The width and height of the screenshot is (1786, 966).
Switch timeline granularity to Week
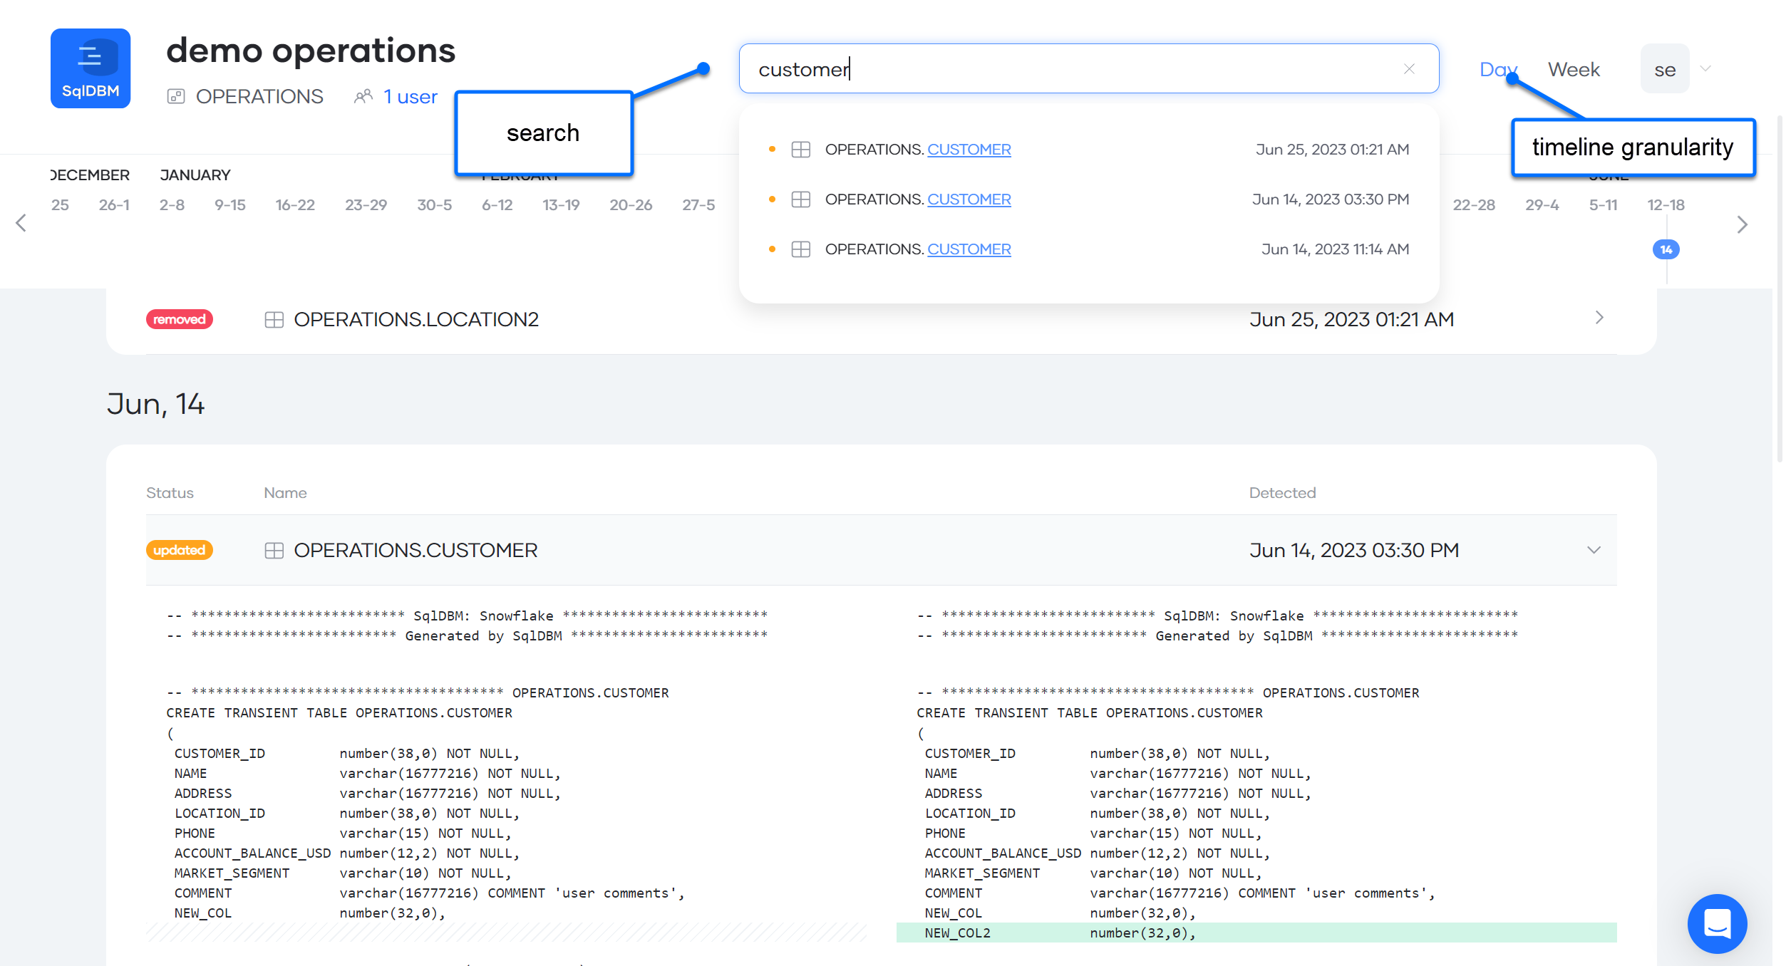(x=1573, y=69)
